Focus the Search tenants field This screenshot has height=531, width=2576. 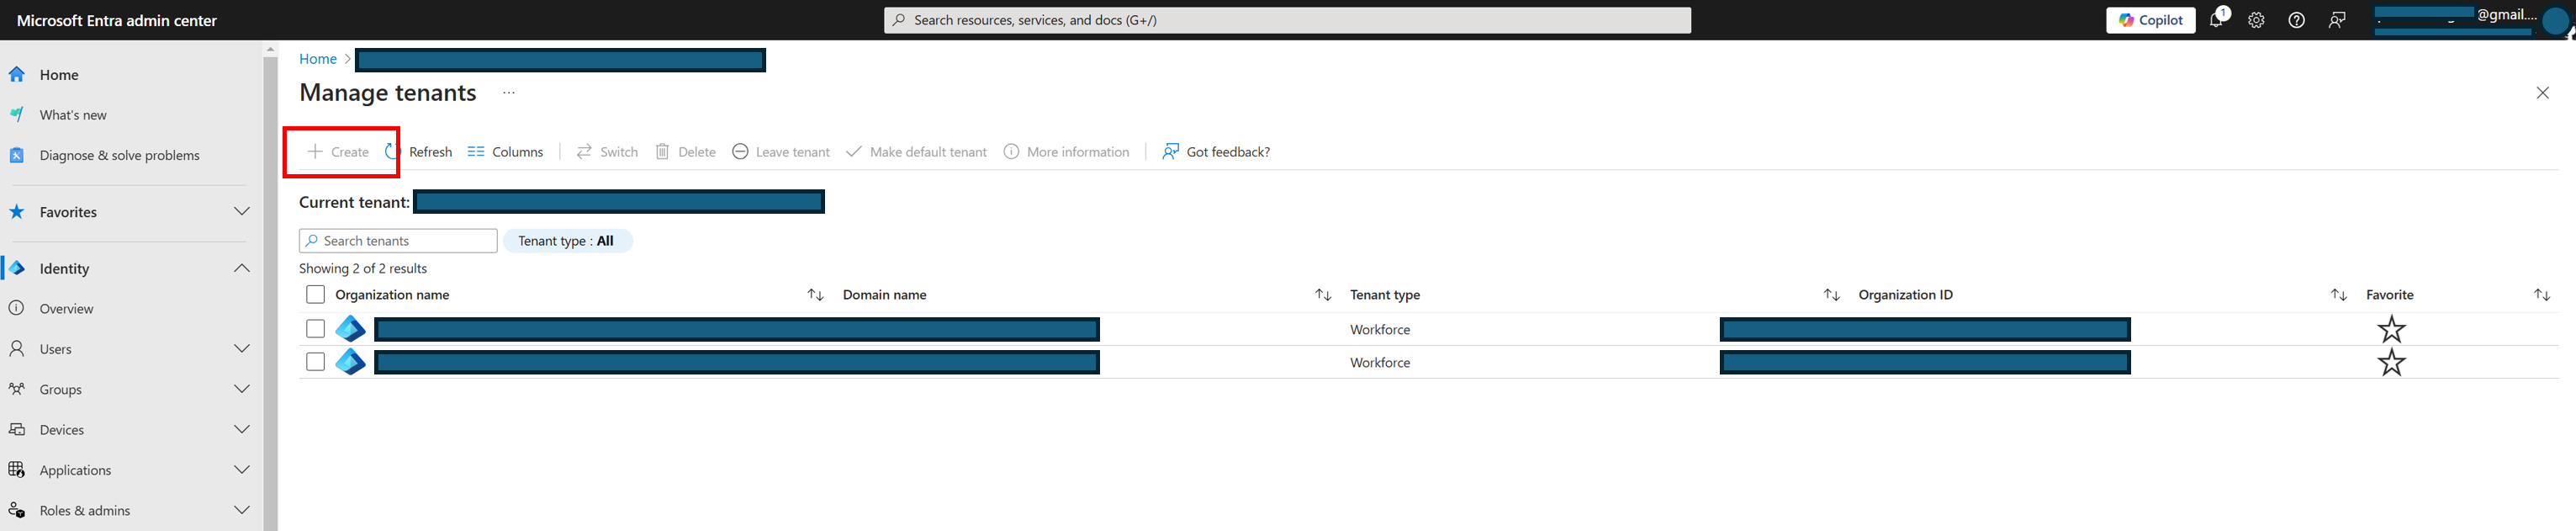[x=398, y=240]
